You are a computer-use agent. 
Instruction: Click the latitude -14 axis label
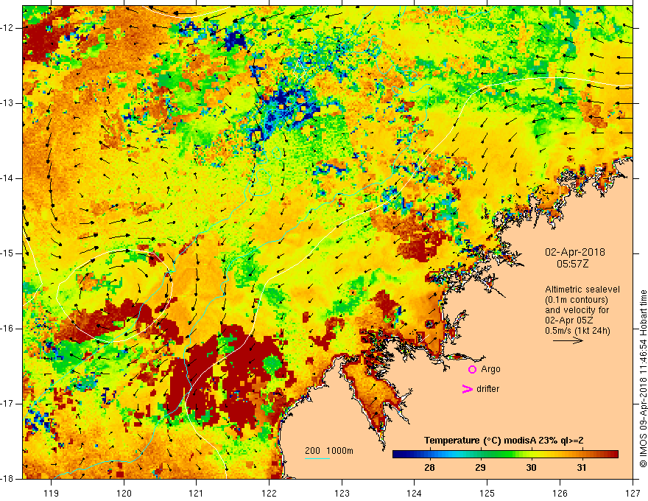(8, 178)
